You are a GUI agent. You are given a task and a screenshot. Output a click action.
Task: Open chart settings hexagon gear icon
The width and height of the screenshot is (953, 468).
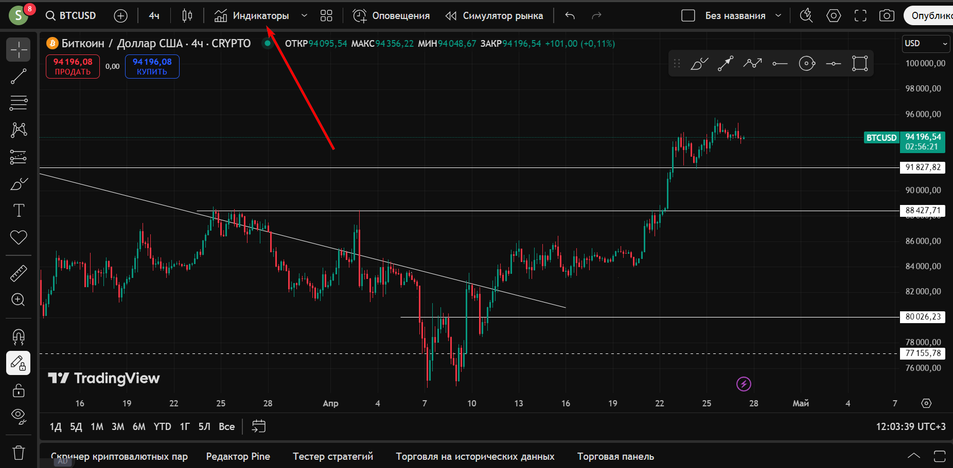[834, 16]
